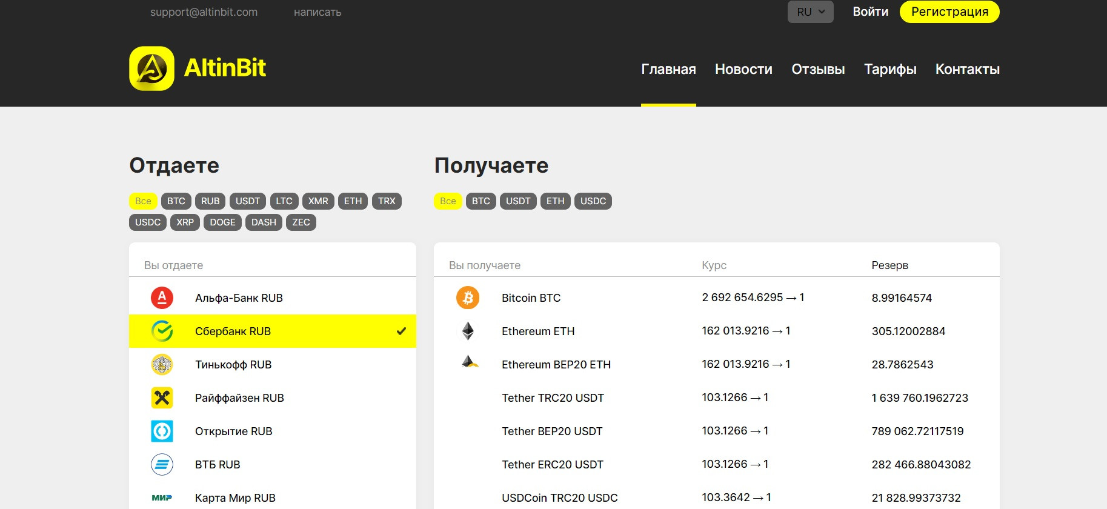Filter Отдаете by USDT

coord(248,201)
